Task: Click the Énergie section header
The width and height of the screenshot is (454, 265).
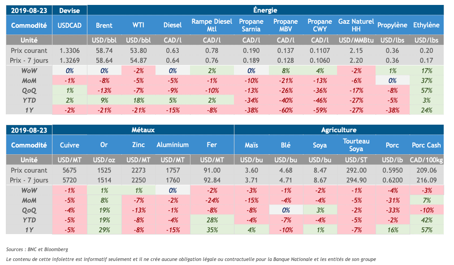Action: tap(265, 10)
